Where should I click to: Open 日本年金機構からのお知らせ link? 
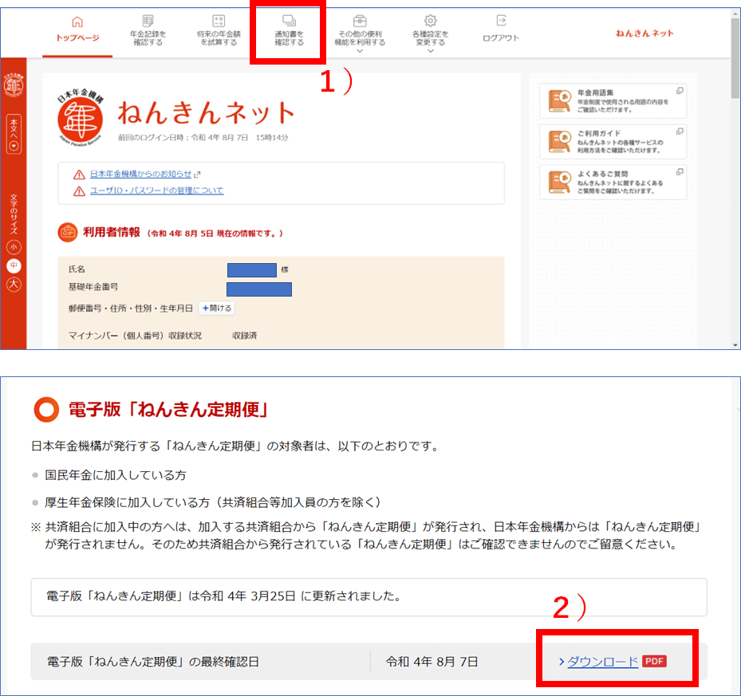click(x=141, y=174)
